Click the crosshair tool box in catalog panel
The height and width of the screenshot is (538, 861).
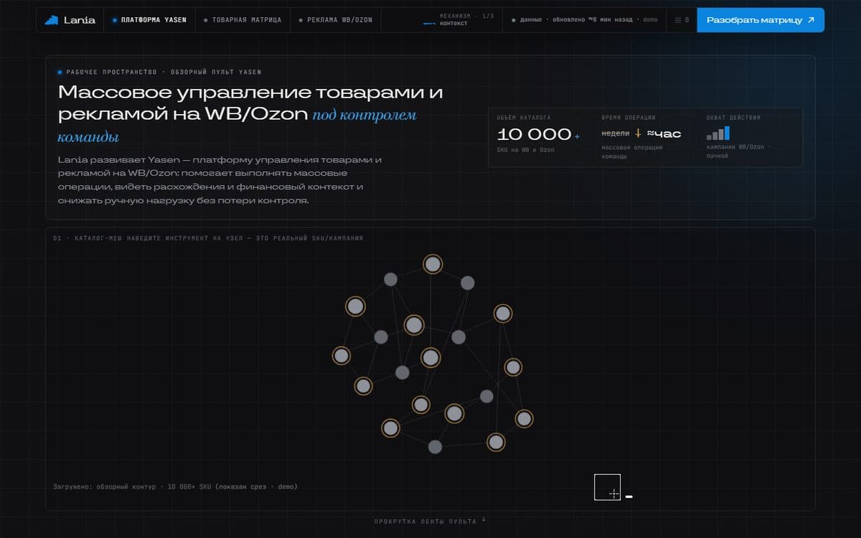tap(607, 487)
